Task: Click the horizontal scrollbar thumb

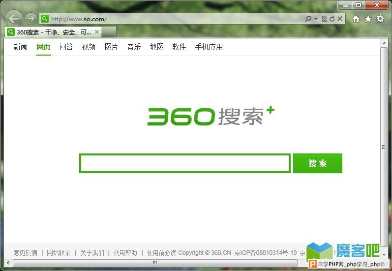Action: (155, 263)
